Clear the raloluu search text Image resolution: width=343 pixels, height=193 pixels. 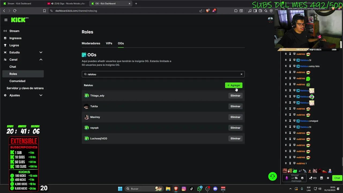[x=241, y=74]
